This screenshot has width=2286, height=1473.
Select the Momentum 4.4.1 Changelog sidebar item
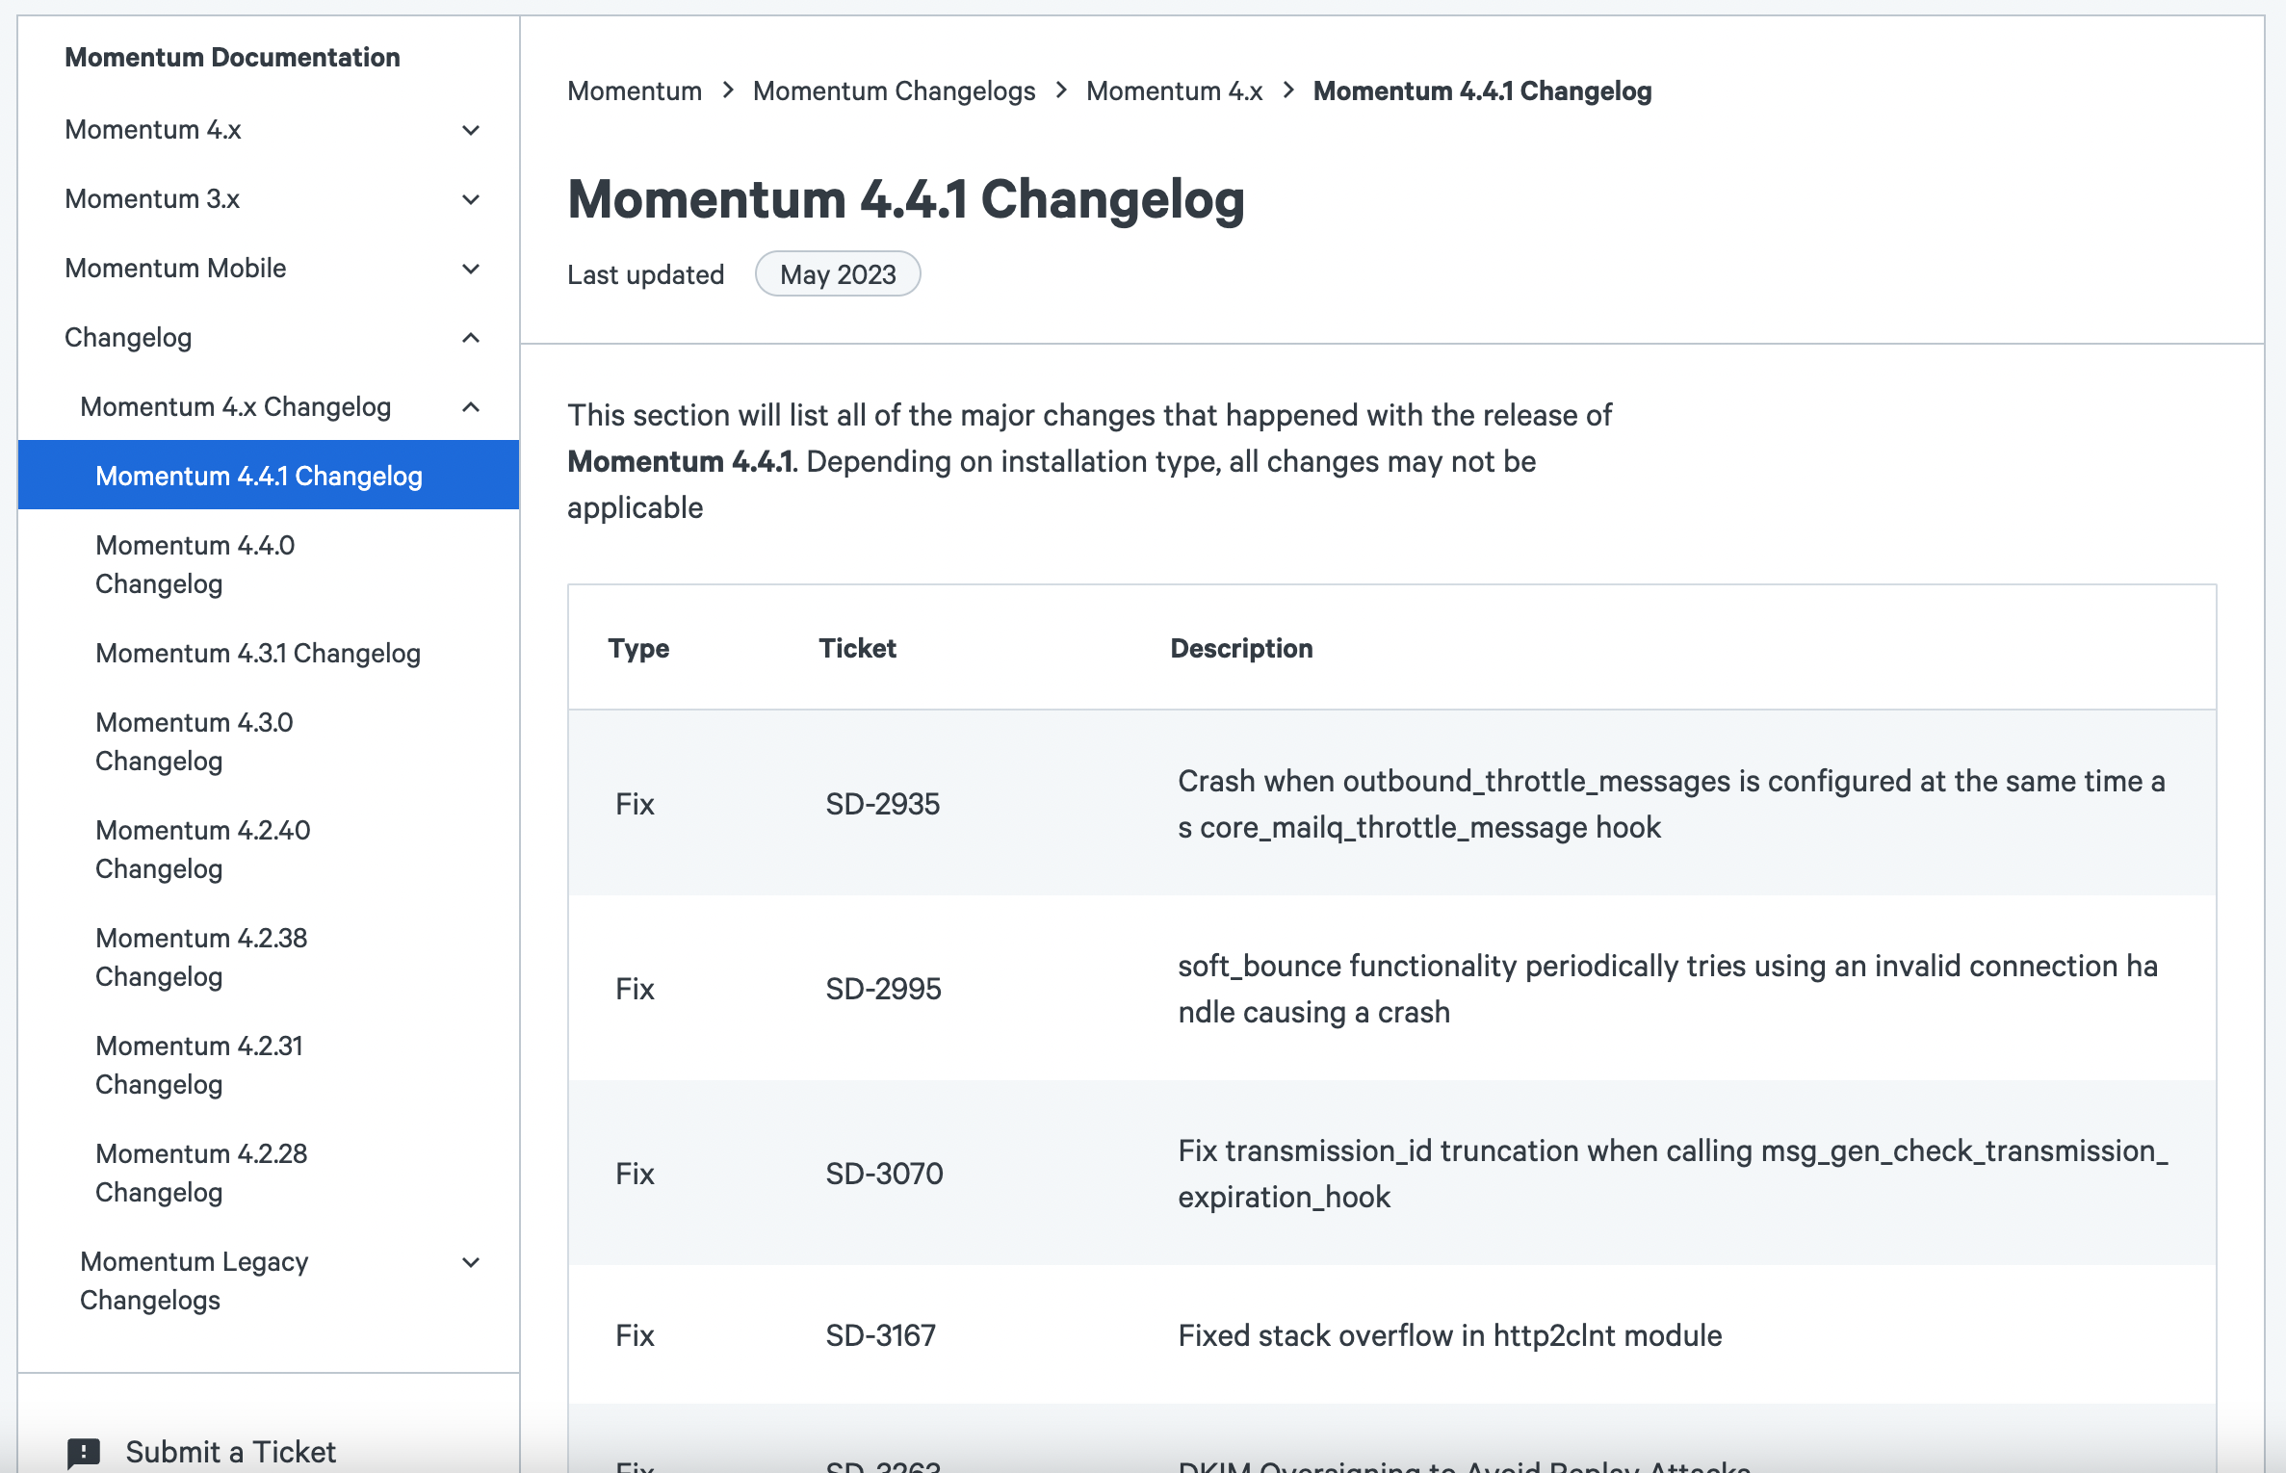[259, 477]
